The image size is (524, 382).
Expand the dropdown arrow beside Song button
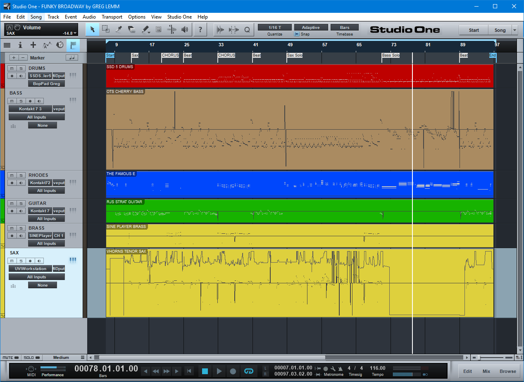coord(514,30)
